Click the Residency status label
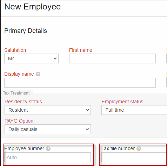The width and height of the screenshot is (167, 166). [x=23, y=102]
